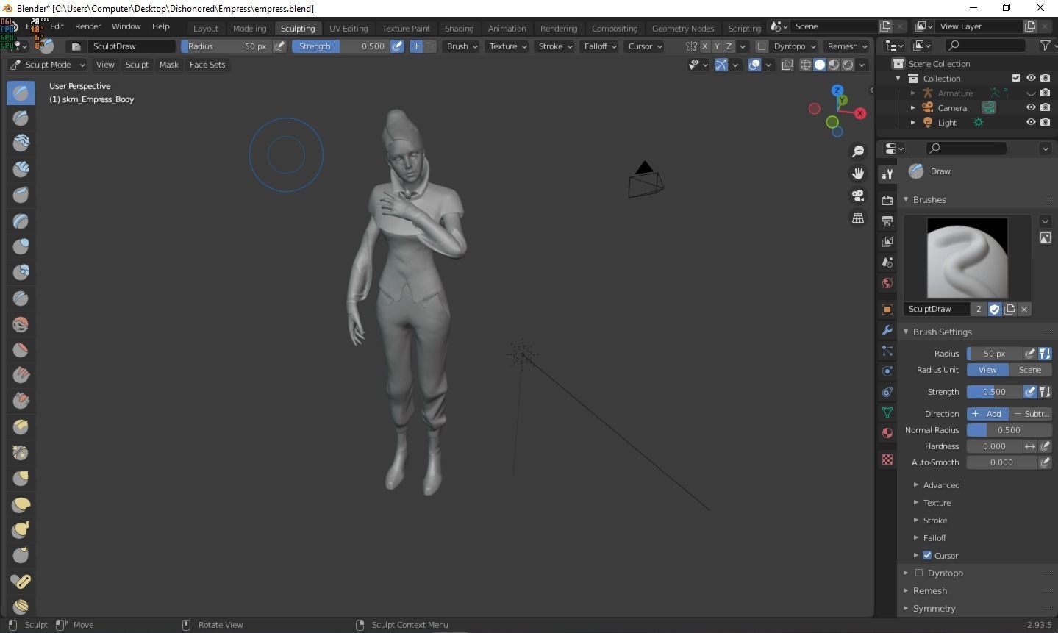Open View Layer properties tab
Screen dimensions: 1058x633
[x=887, y=241]
